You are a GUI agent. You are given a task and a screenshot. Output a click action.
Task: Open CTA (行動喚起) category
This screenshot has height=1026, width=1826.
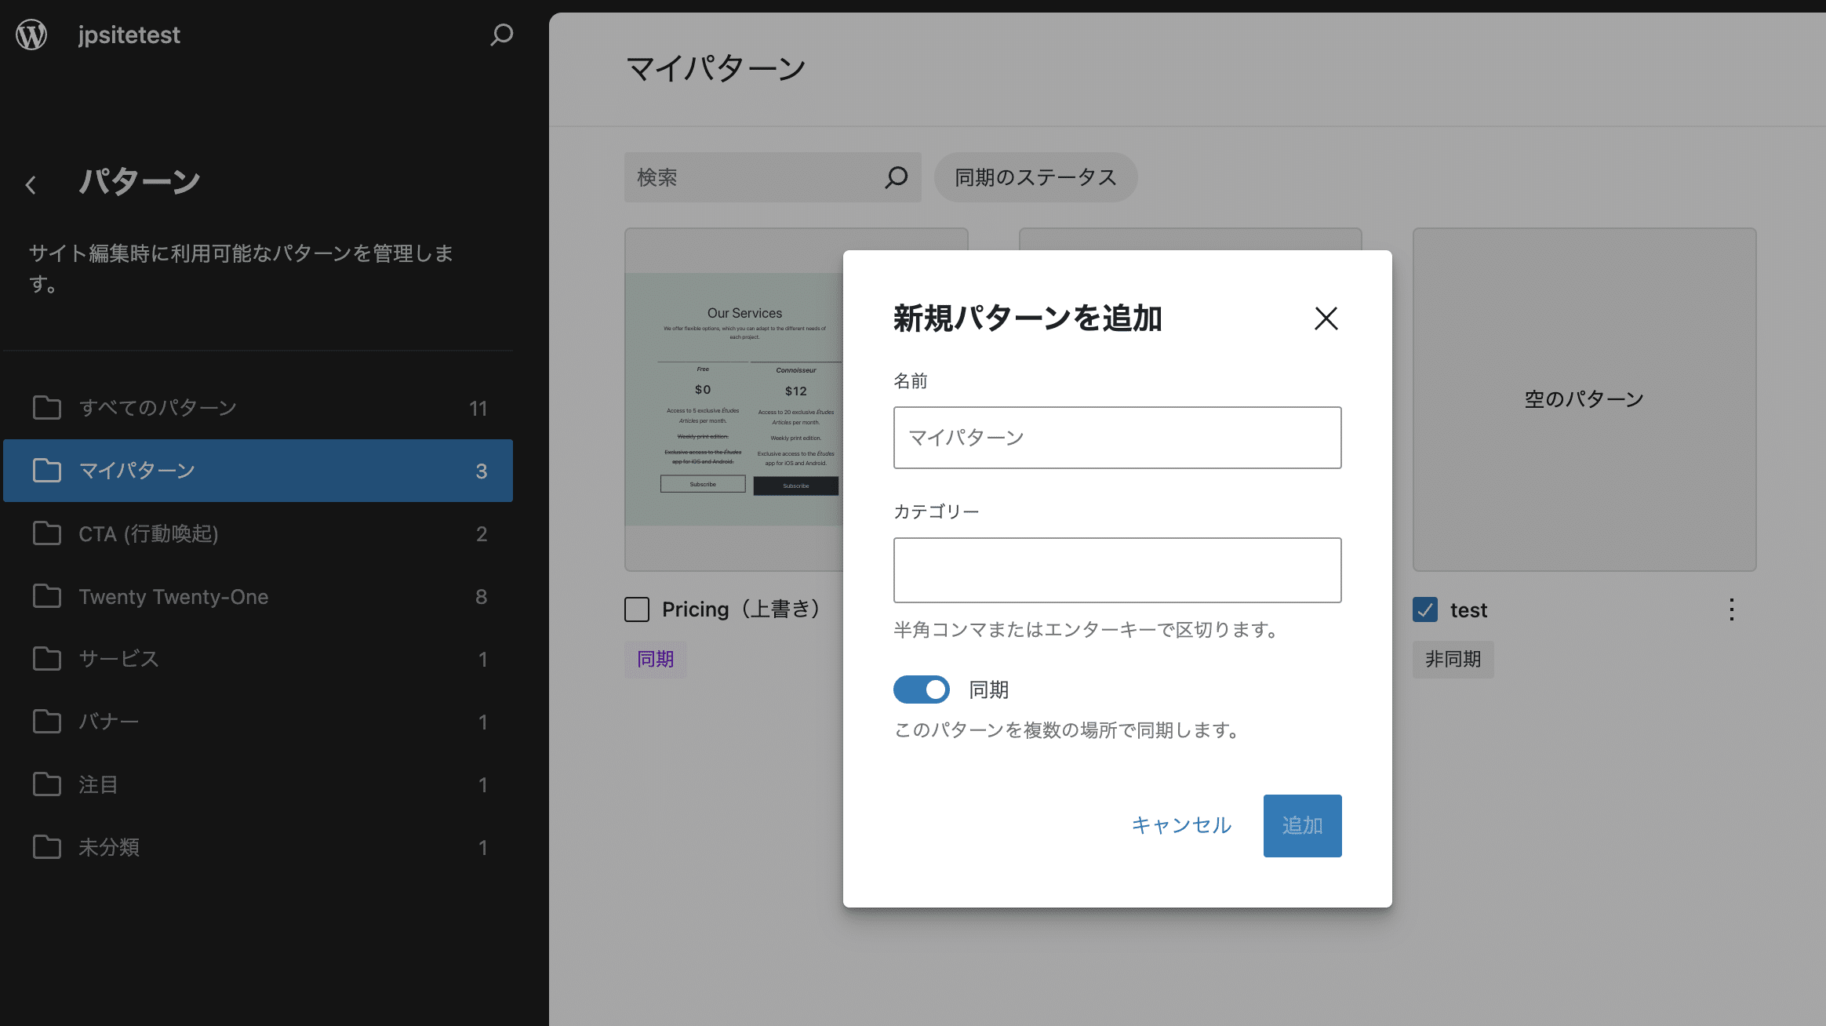coord(258,533)
